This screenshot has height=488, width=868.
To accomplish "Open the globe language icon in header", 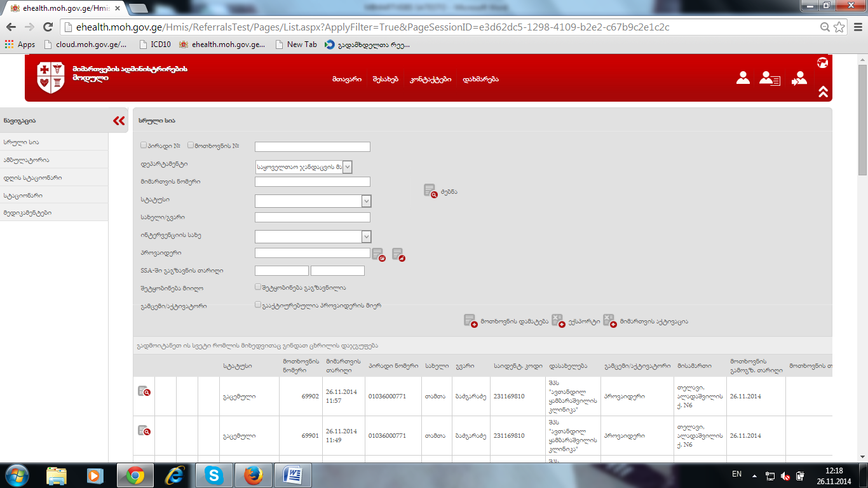I will pos(822,63).
